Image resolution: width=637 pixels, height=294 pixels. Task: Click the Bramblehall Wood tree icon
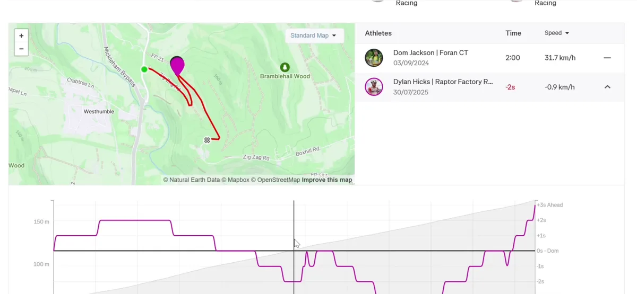coord(285,67)
